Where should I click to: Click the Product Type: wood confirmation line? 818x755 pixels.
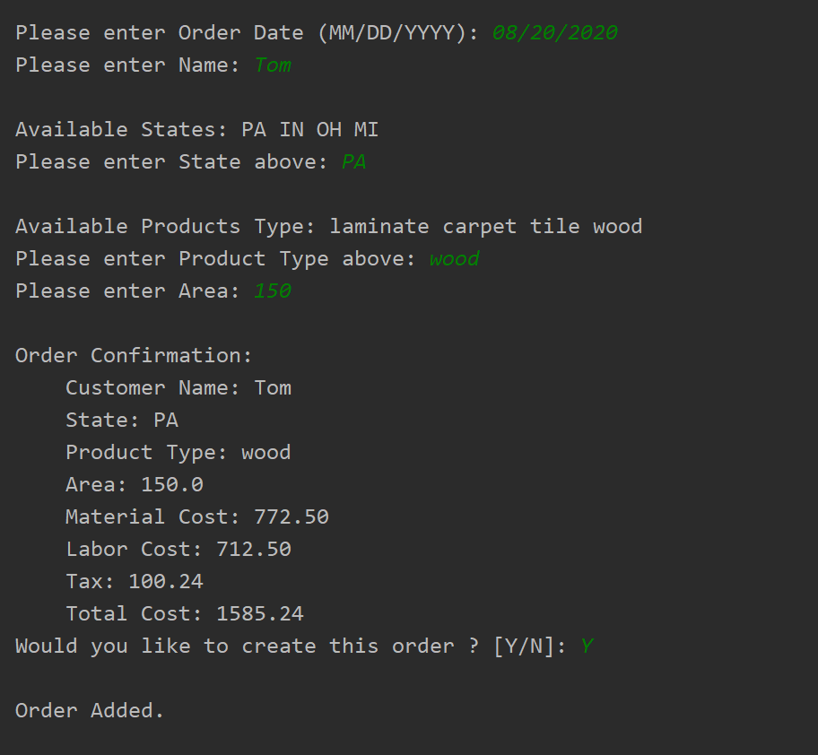(x=178, y=453)
